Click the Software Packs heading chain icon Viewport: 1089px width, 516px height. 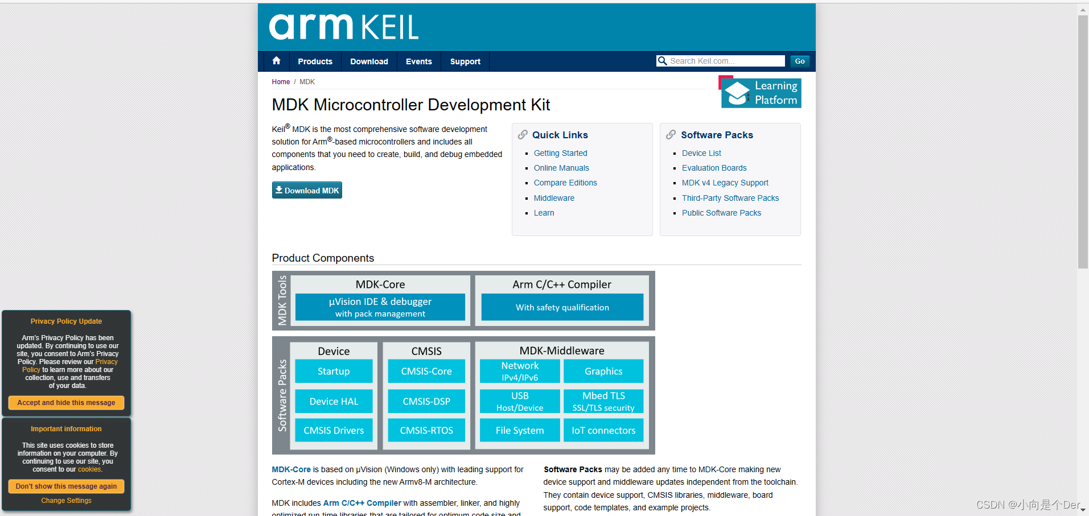click(671, 135)
